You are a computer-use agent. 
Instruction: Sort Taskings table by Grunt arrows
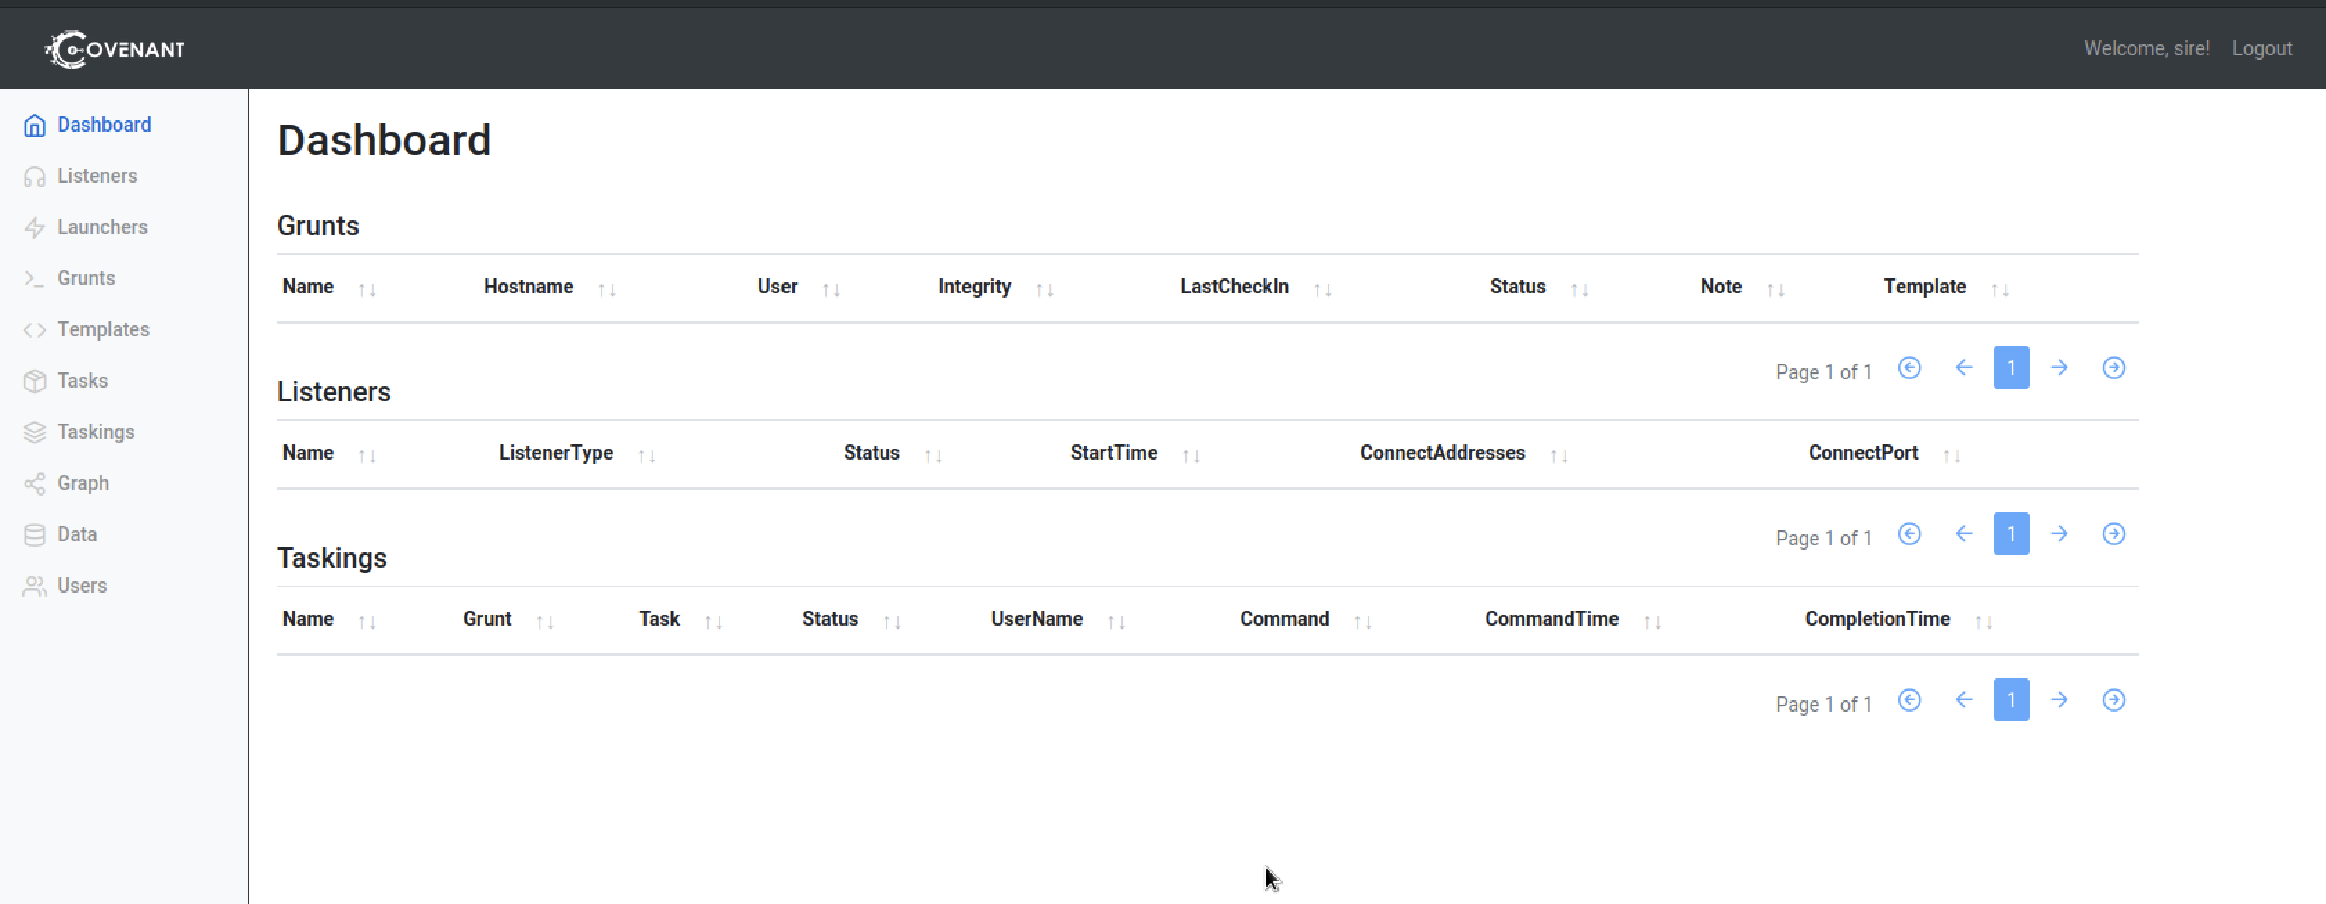click(x=545, y=622)
